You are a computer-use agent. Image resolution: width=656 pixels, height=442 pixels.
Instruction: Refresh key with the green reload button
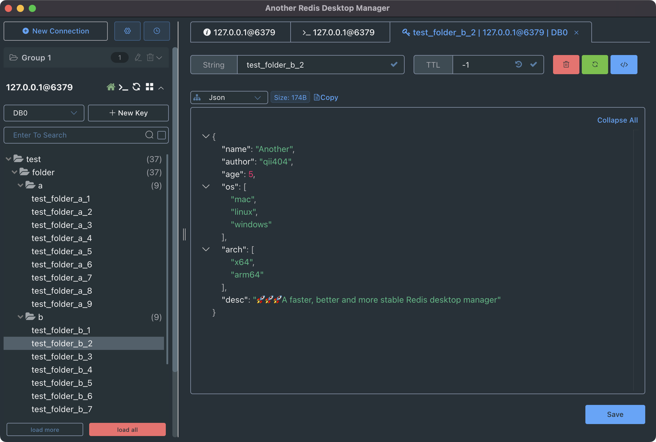[x=595, y=65]
